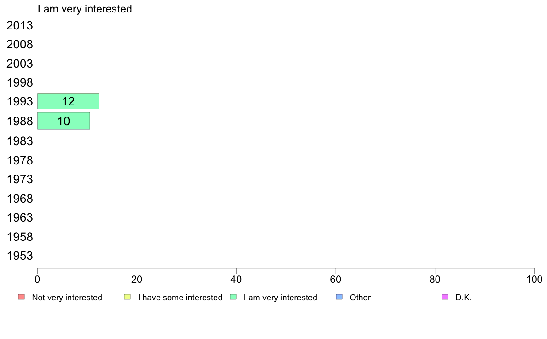Click the 1953 year label
The height and width of the screenshot is (339, 547).
click(20, 256)
